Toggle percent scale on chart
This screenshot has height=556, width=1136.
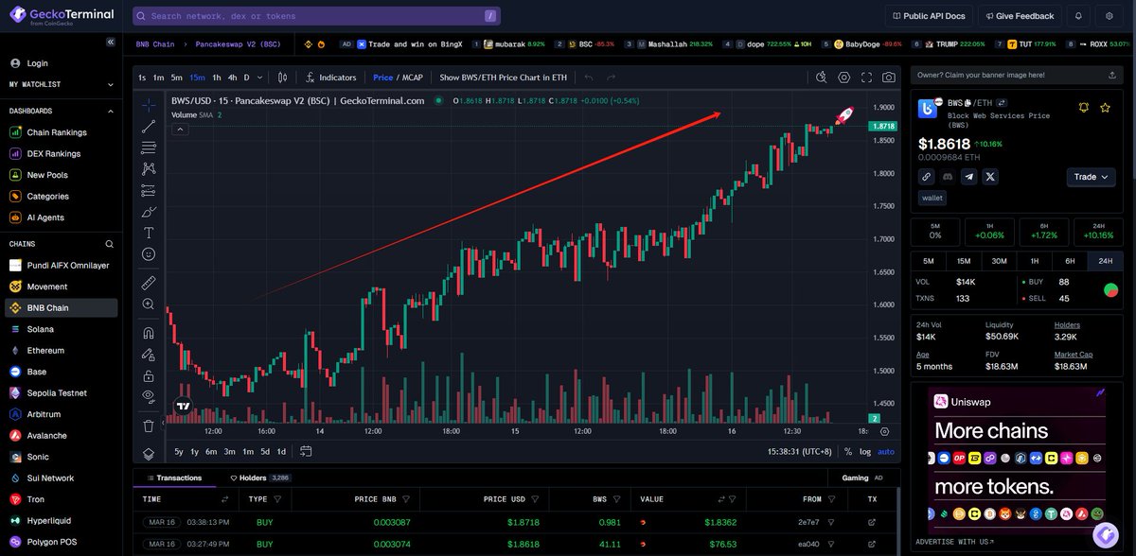848,452
